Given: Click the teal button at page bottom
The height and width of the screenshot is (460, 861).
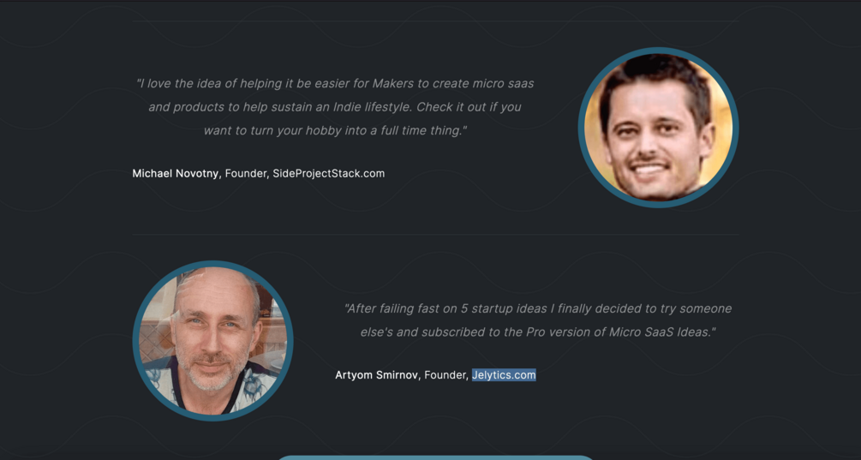Looking at the screenshot, I should click(434, 457).
